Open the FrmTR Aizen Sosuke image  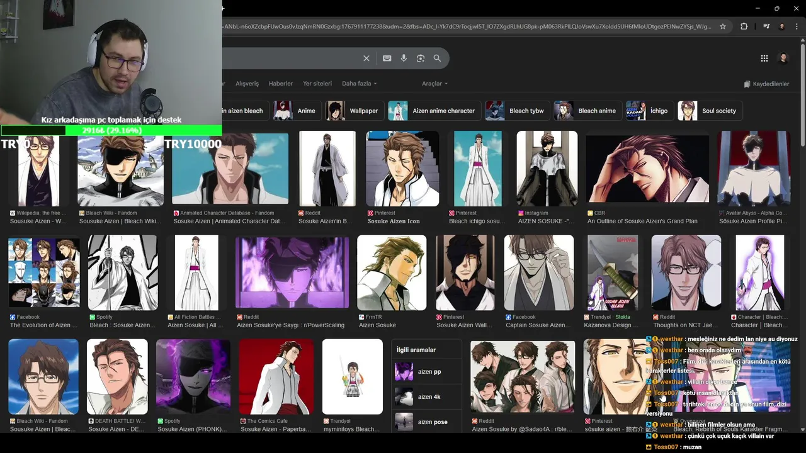392,272
